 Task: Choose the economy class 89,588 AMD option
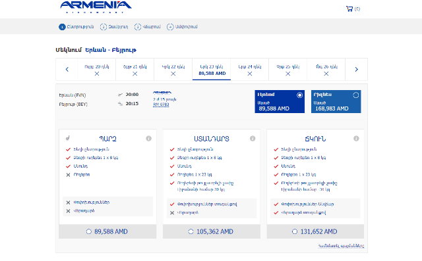point(280,101)
